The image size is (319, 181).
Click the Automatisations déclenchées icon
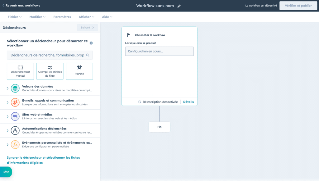tap(15, 130)
